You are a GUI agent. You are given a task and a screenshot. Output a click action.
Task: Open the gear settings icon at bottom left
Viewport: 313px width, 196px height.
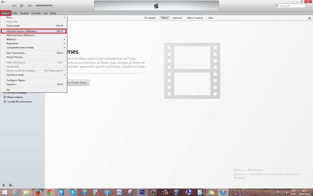(11, 185)
